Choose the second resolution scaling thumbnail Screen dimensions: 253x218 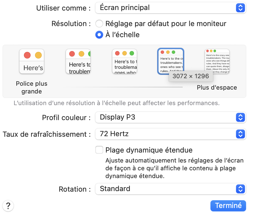pos(78,61)
